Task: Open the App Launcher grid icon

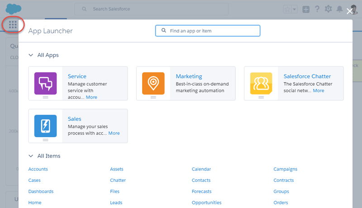Action: [13, 25]
